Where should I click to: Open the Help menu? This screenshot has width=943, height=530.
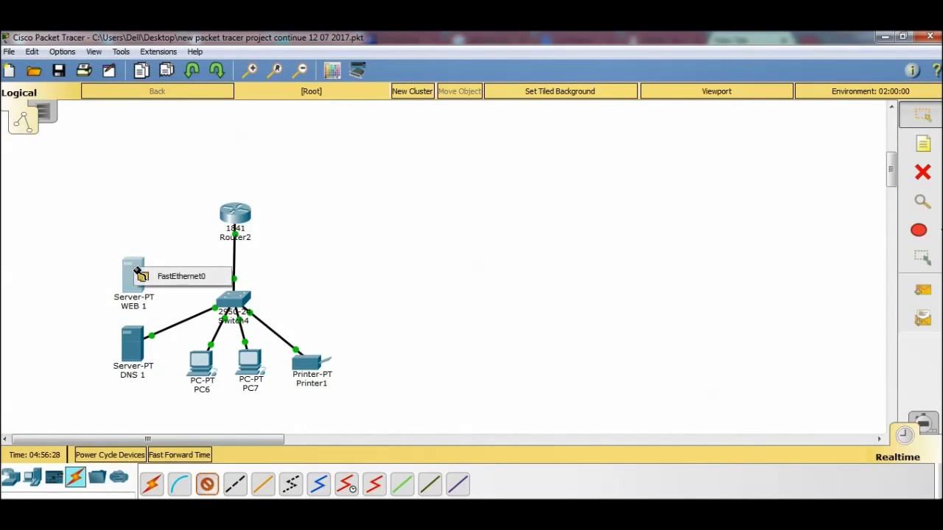coord(195,52)
